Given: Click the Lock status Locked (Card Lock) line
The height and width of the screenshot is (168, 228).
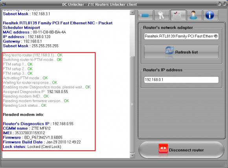Looking at the screenshot, I should click(32, 147).
